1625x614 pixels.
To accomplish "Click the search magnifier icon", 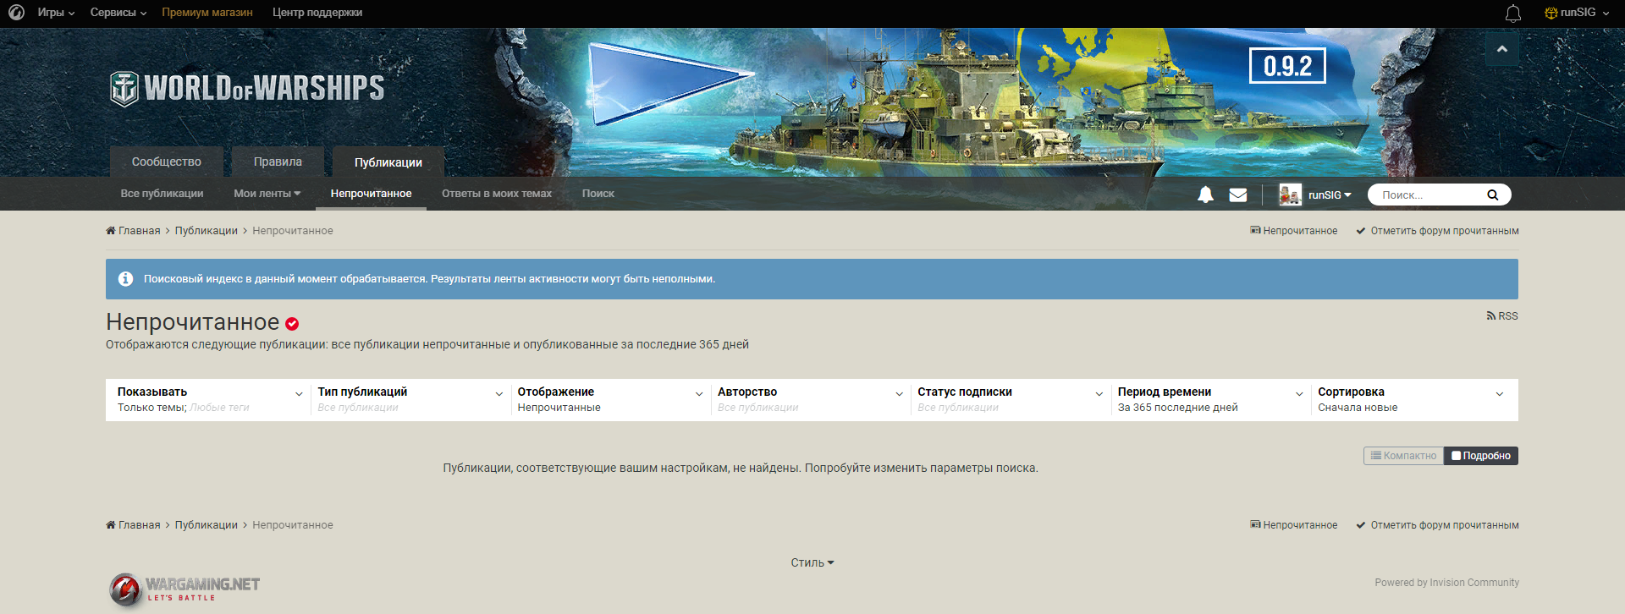I will [1493, 195].
